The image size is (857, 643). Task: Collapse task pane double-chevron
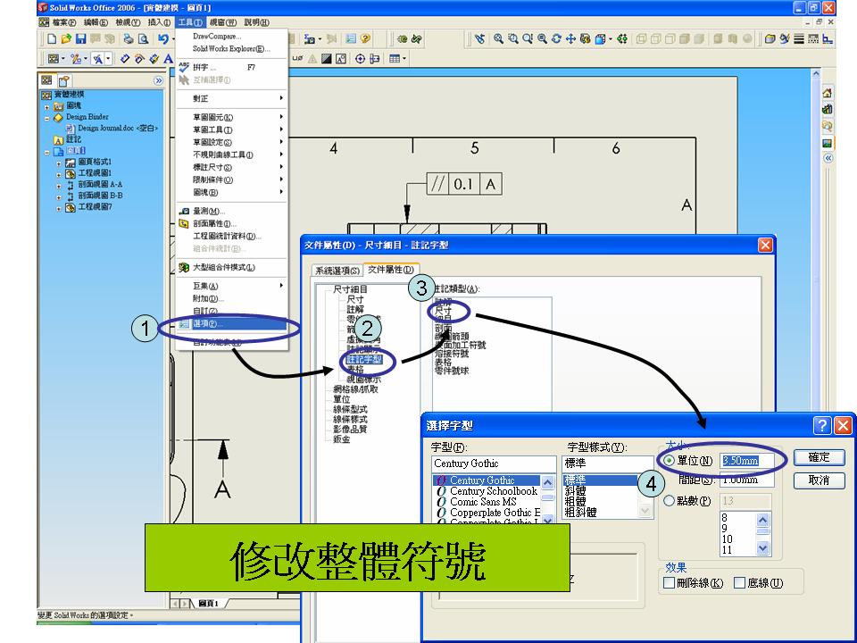(x=828, y=158)
